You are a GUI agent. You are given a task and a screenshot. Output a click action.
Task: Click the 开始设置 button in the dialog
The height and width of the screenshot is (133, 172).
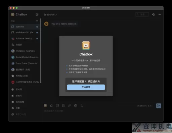(x=86, y=87)
